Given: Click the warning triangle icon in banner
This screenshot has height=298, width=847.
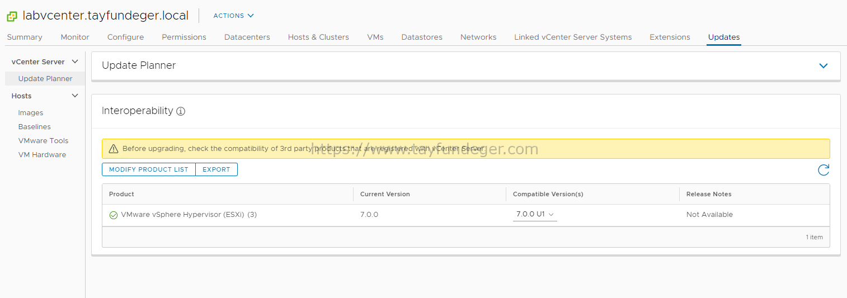Looking at the screenshot, I should (114, 149).
